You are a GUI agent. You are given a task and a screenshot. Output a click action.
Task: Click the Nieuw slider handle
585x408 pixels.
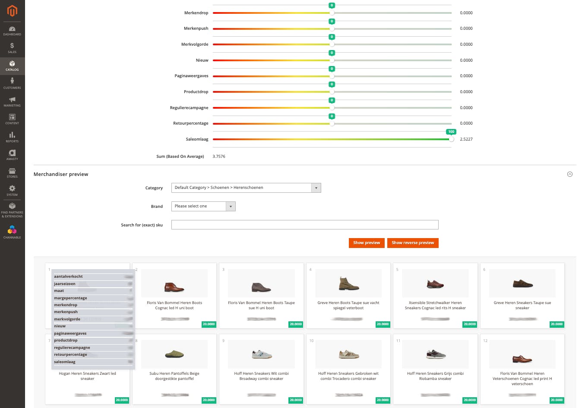[x=332, y=60]
